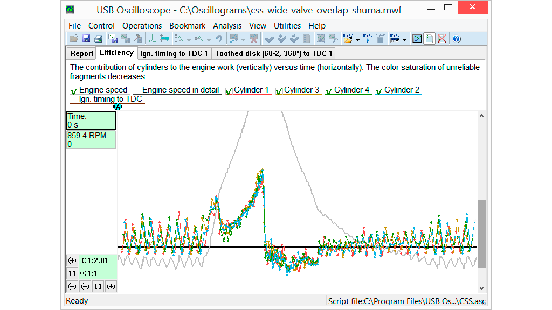Click the vertical scrollbar thumb of graph
The height and width of the screenshot is (310, 552).
pyautogui.click(x=481, y=233)
